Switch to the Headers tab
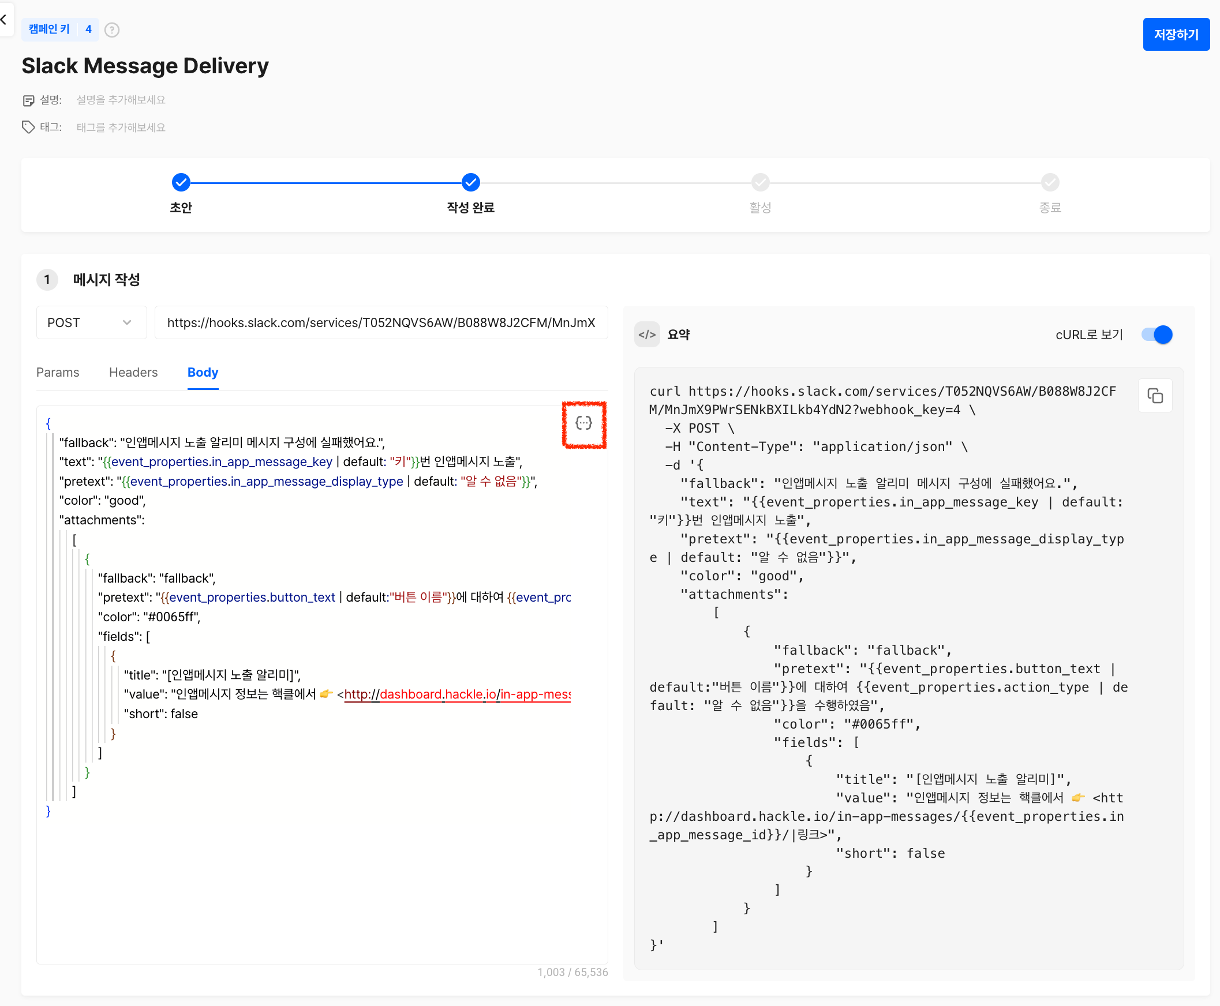Image resolution: width=1220 pixels, height=1006 pixels. [x=133, y=372]
